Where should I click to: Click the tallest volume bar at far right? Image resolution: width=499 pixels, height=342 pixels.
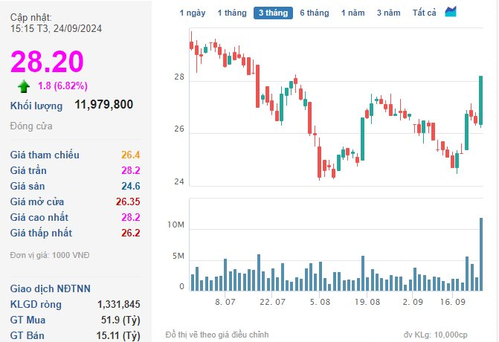coord(481,254)
